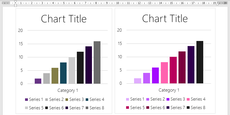Select Series 6 legend swatch in right chart
The image size is (230, 115).
(148, 108)
